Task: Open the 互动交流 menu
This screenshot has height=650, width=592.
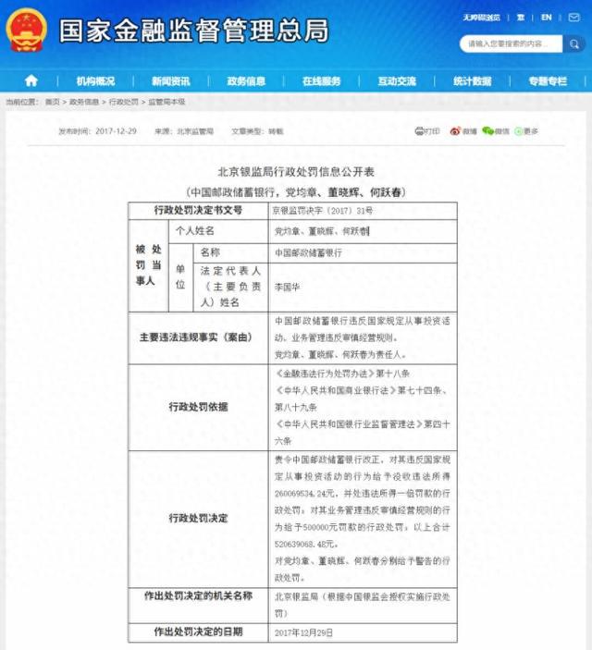Action: point(397,81)
